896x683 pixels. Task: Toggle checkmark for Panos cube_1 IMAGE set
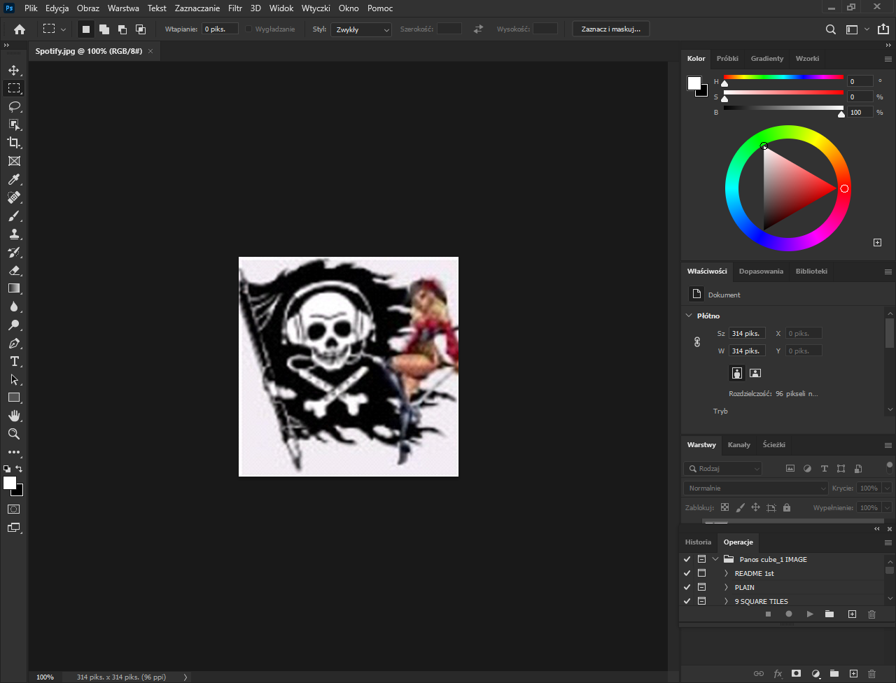point(687,559)
